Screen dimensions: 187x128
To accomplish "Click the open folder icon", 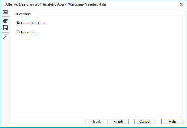I will point(5,21).
